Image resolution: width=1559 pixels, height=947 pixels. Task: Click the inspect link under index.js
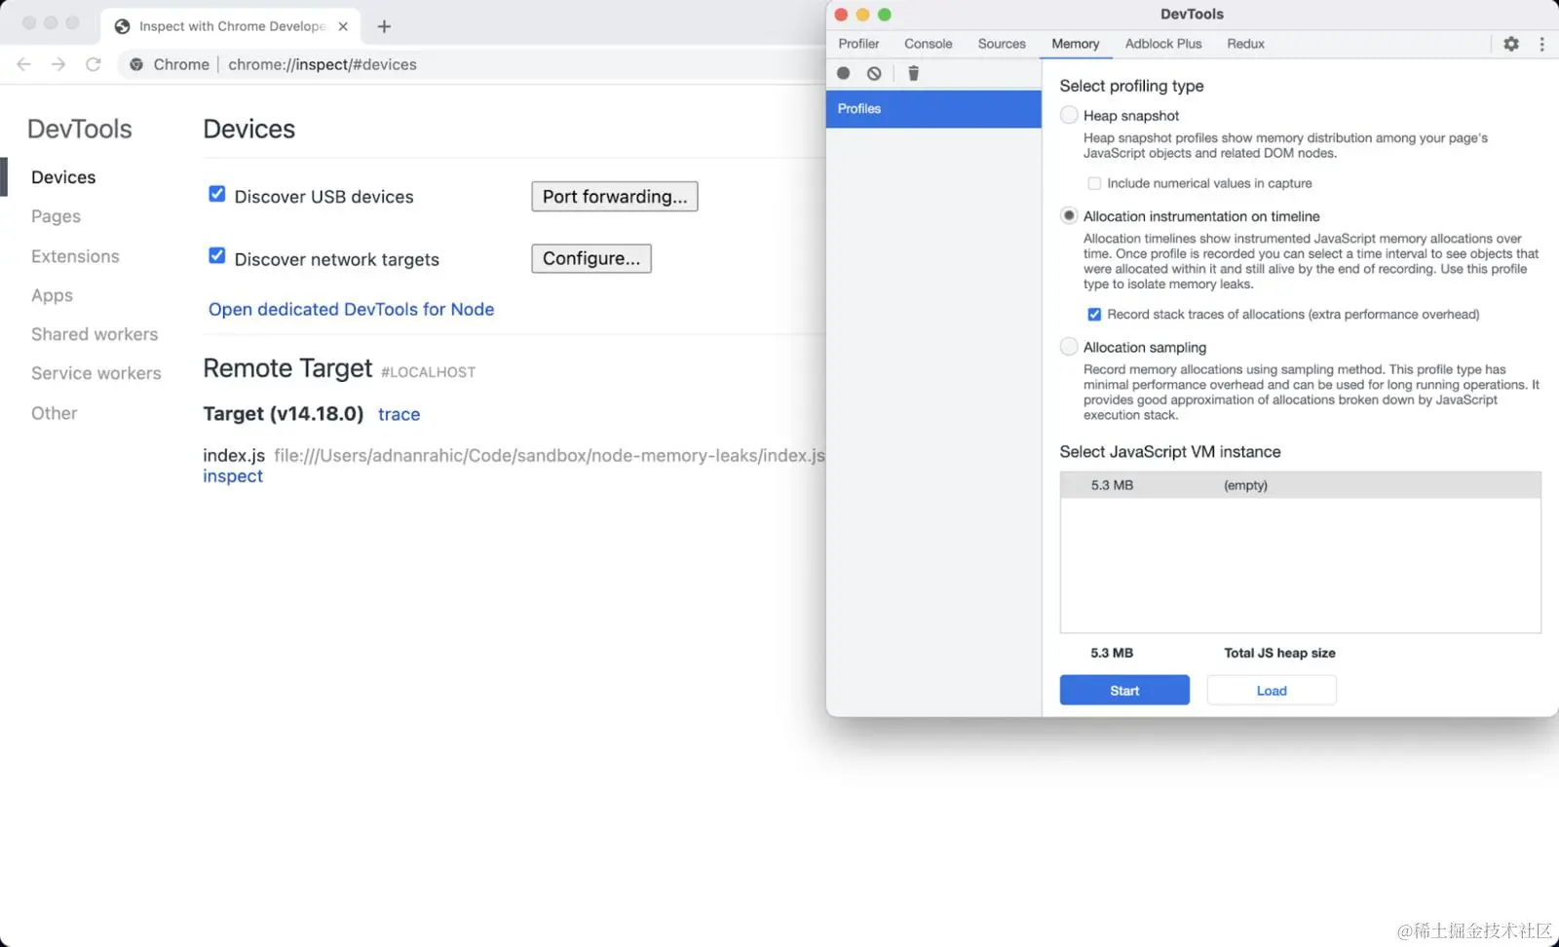click(x=232, y=475)
